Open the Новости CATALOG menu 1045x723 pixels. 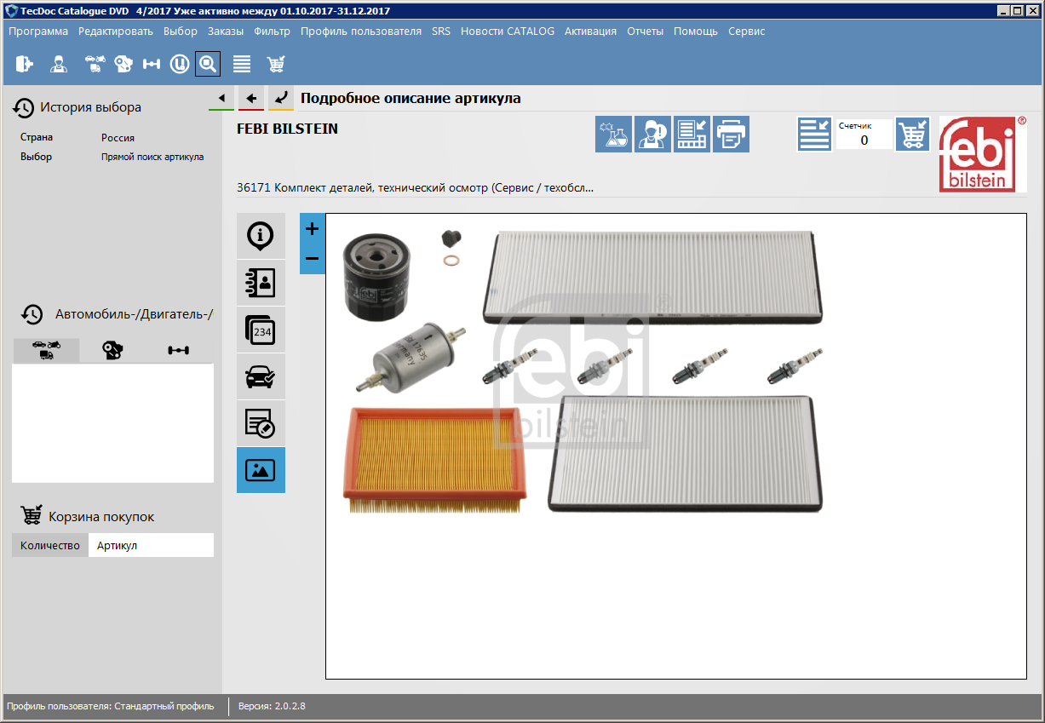tap(508, 32)
